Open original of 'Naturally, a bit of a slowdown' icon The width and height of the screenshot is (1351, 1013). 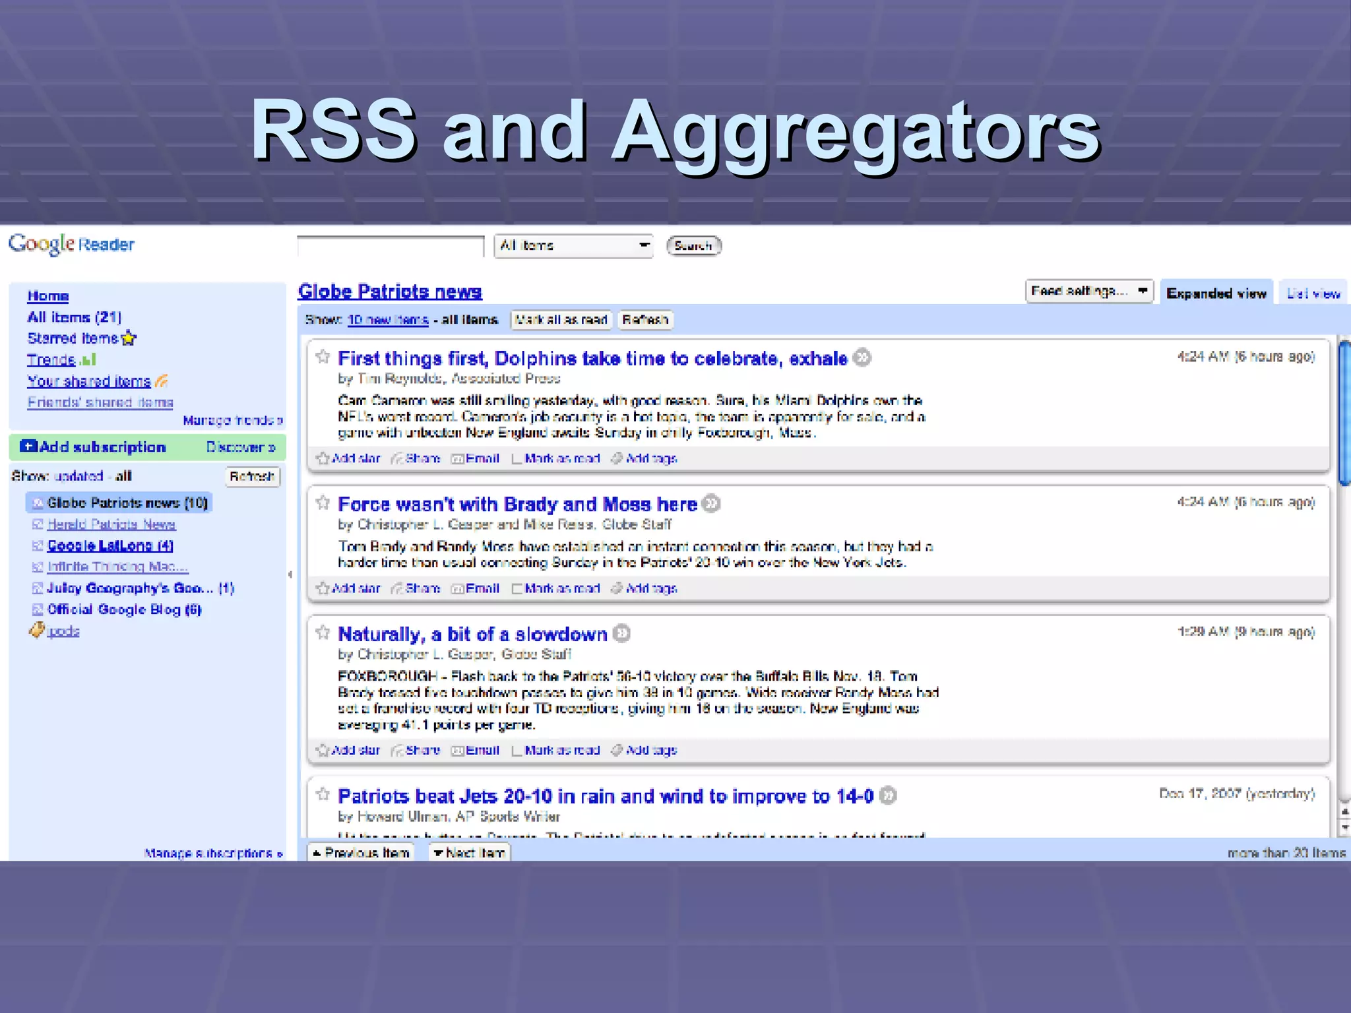pos(621,633)
